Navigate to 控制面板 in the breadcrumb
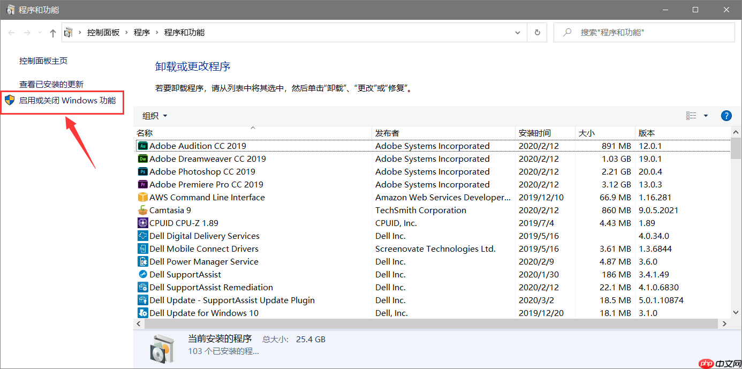The image size is (742, 369). pos(103,32)
